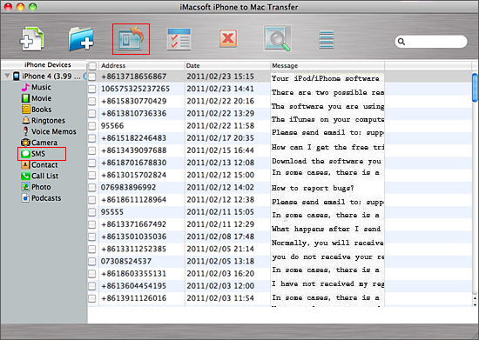Check the box for 106575325237265
The height and width of the screenshot is (340, 479).
[92, 89]
